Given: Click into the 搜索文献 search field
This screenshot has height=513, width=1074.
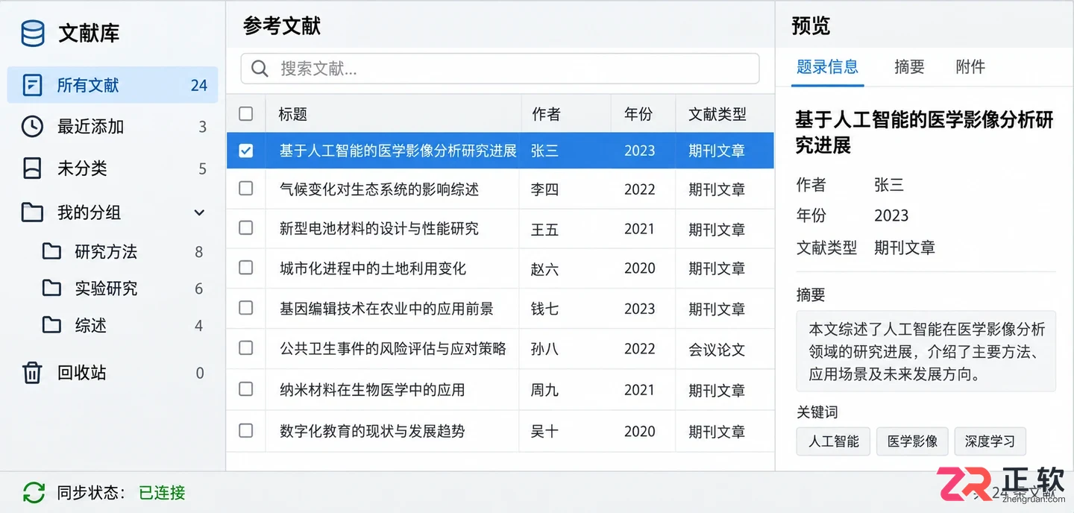Looking at the screenshot, I should click(x=500, y=69).
